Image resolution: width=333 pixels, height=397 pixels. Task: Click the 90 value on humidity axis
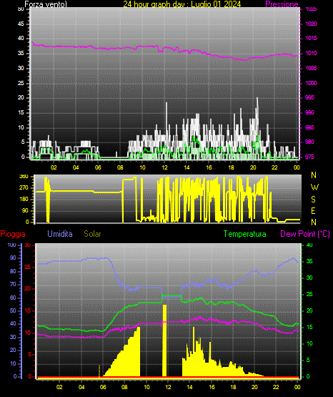13,258
